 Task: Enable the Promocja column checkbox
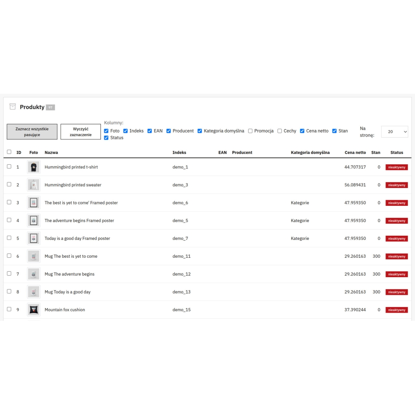coord(250,131)
